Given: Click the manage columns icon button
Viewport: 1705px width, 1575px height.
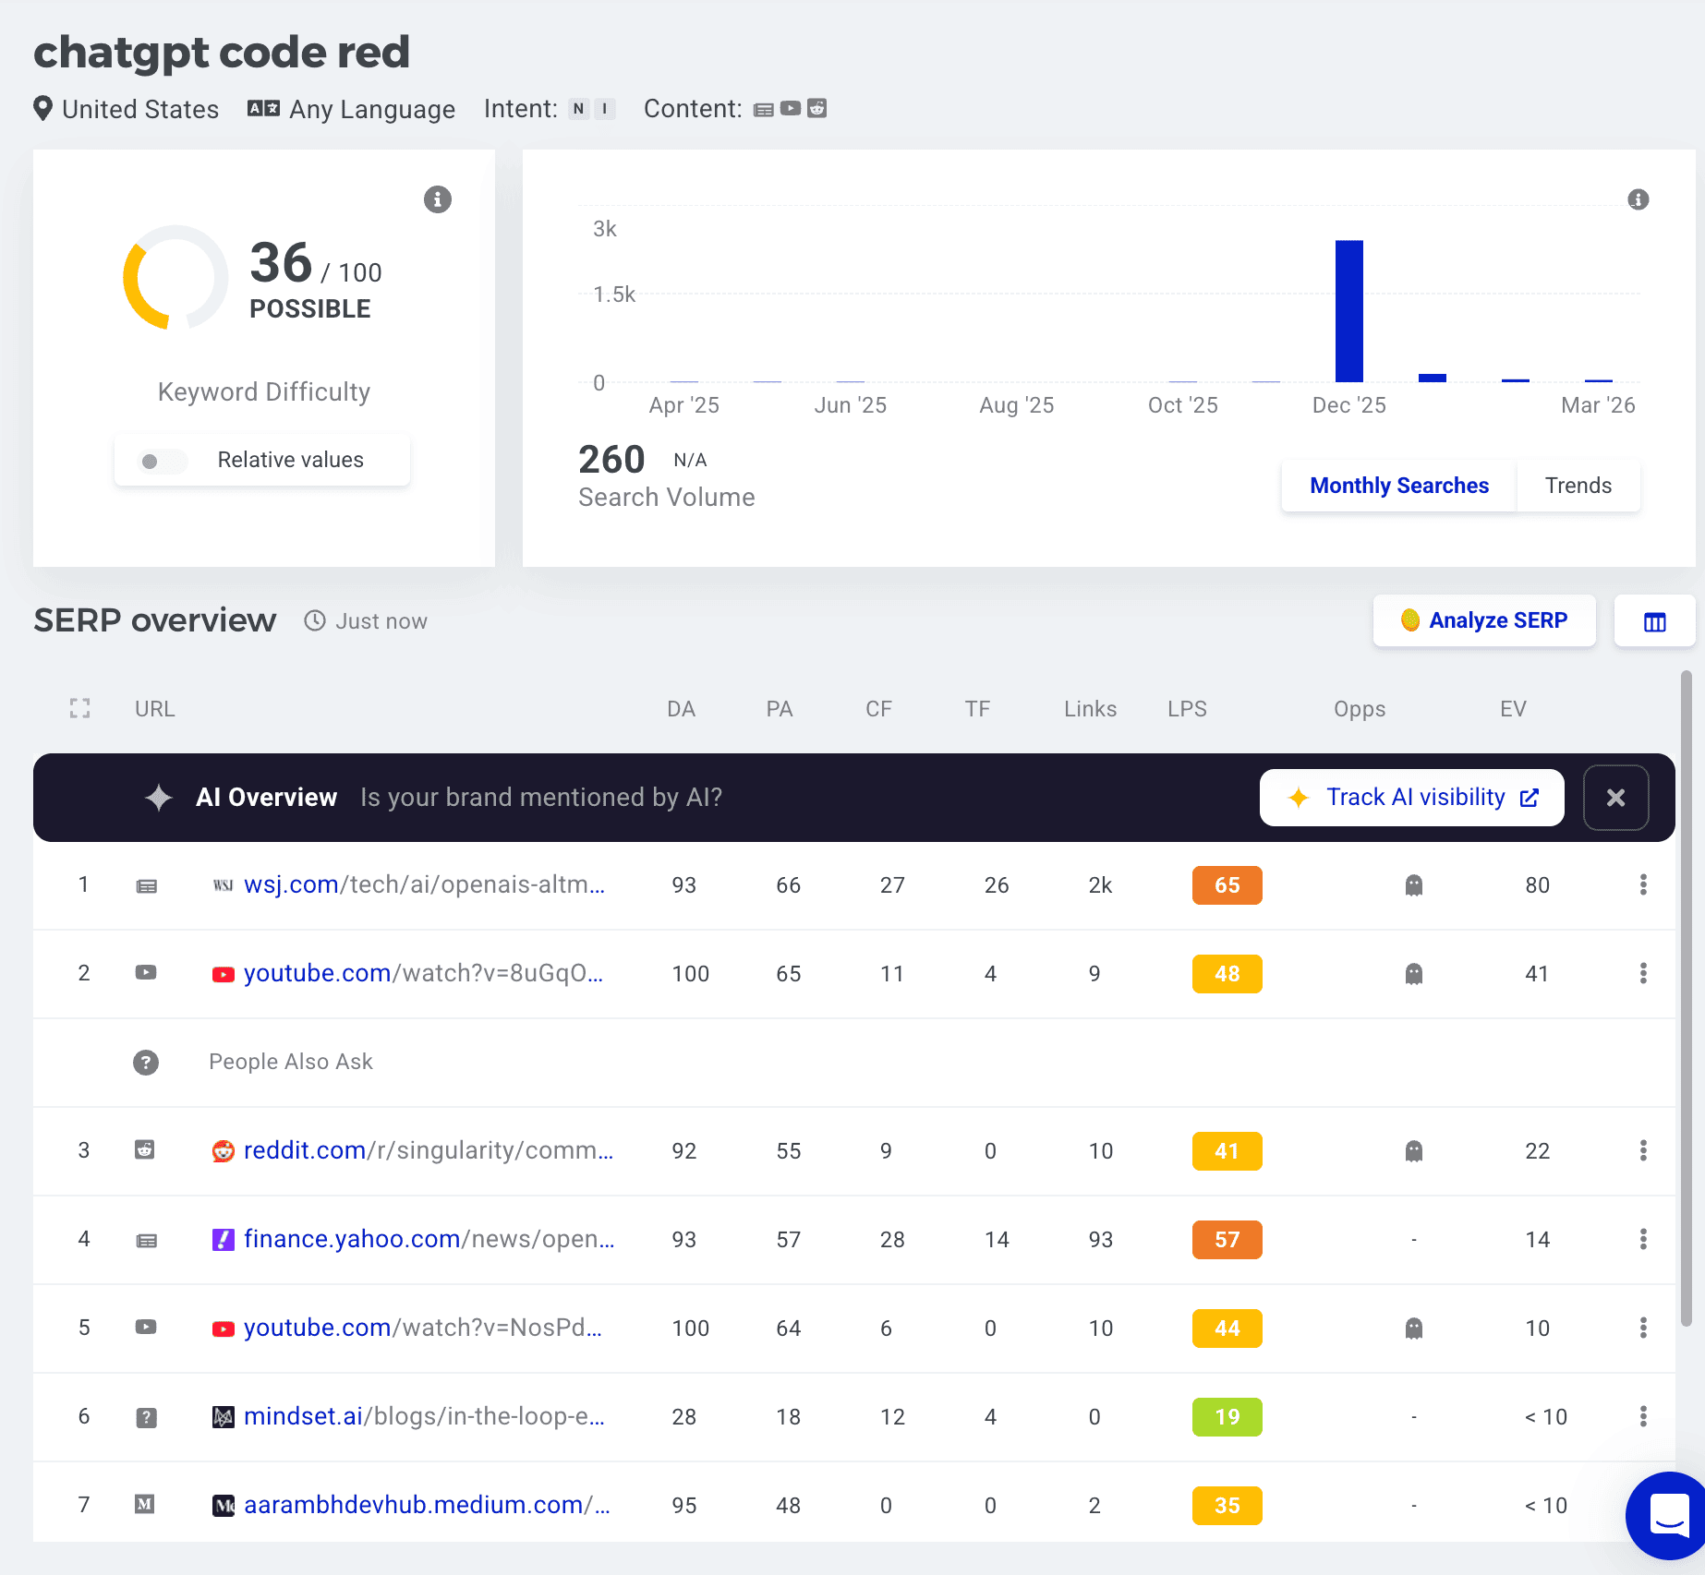Looking at the screenshot, I should [1654, 621].
